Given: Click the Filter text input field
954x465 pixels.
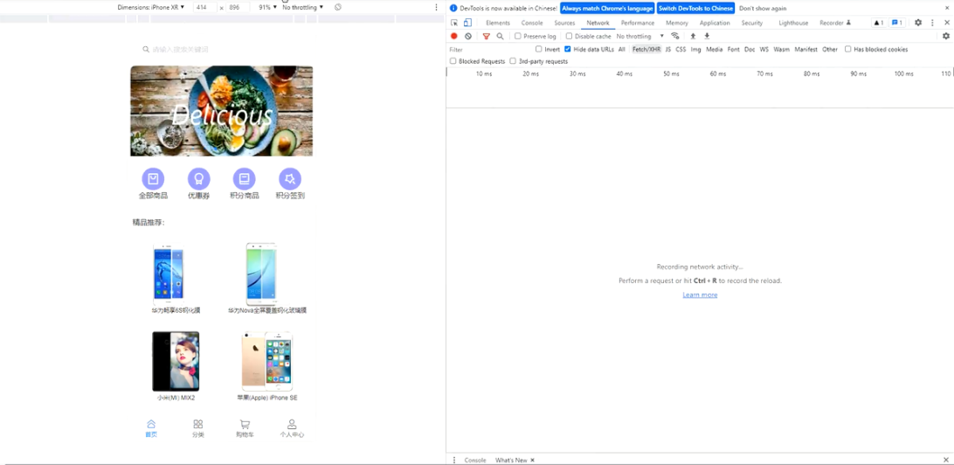Looking at the screenshot, I should pos(490,49).
